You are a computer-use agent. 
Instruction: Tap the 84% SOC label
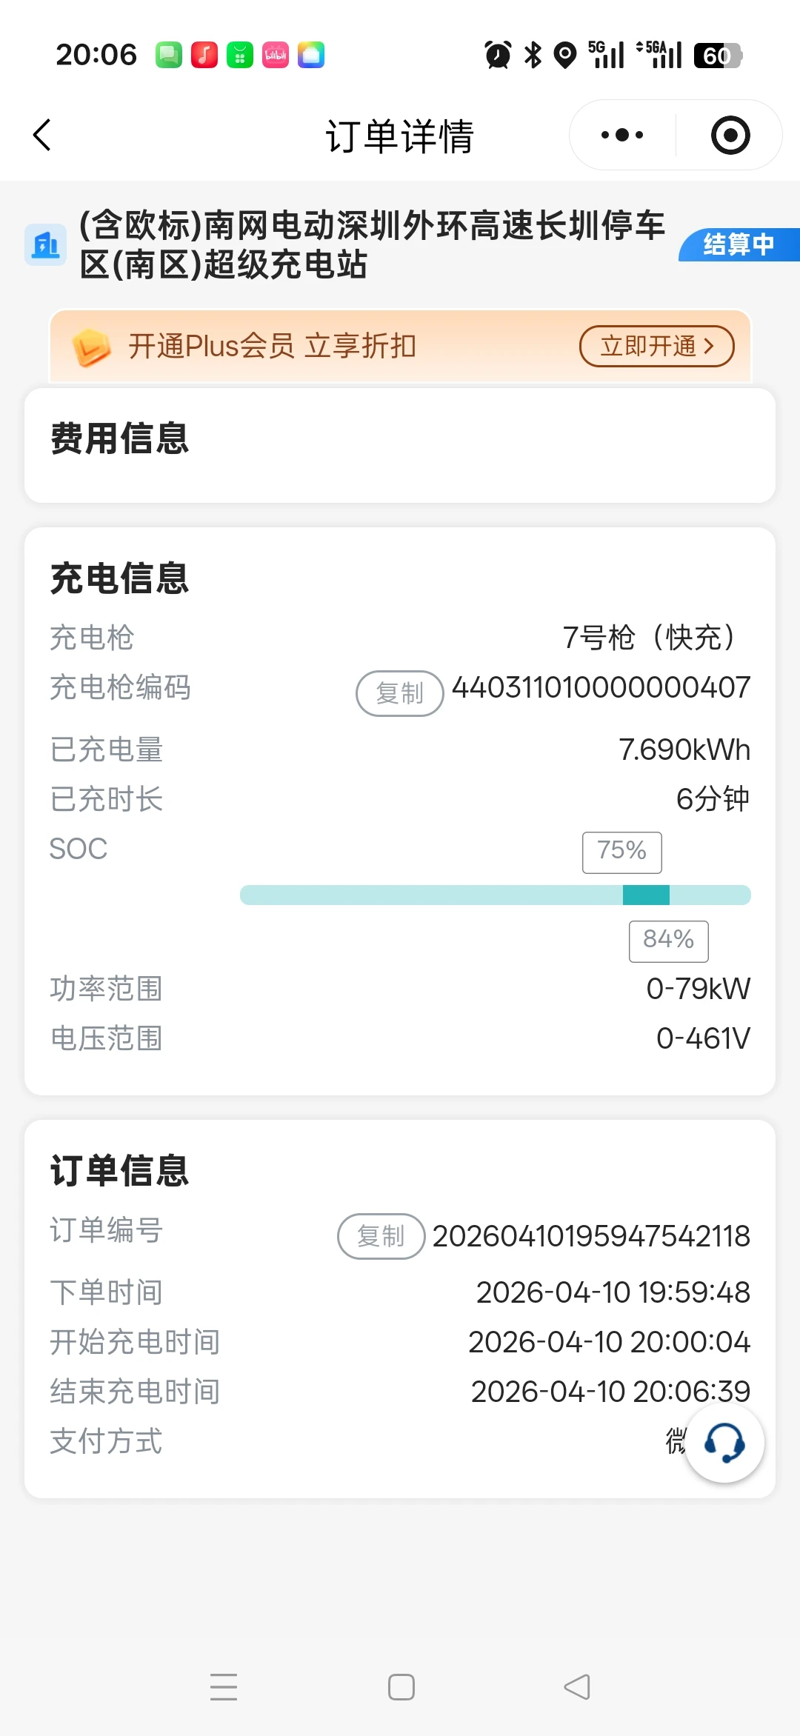click(668, 941)
